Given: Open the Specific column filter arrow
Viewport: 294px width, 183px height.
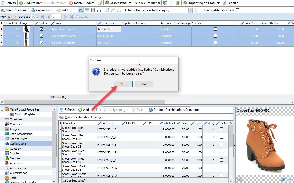Looking at the screenshot, I should (237, 23).
